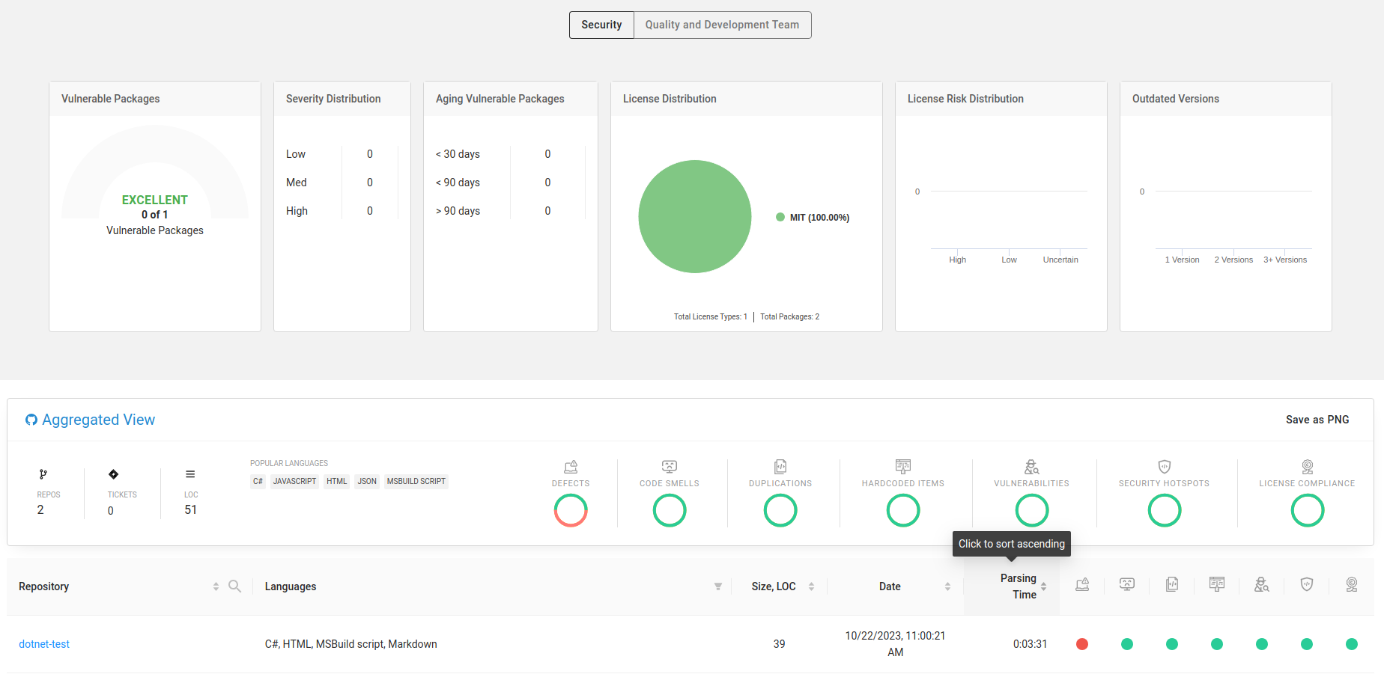1384x674 pixels.
Task: Open the dotnet-test repository link
Action: click(x=44, y=644)
